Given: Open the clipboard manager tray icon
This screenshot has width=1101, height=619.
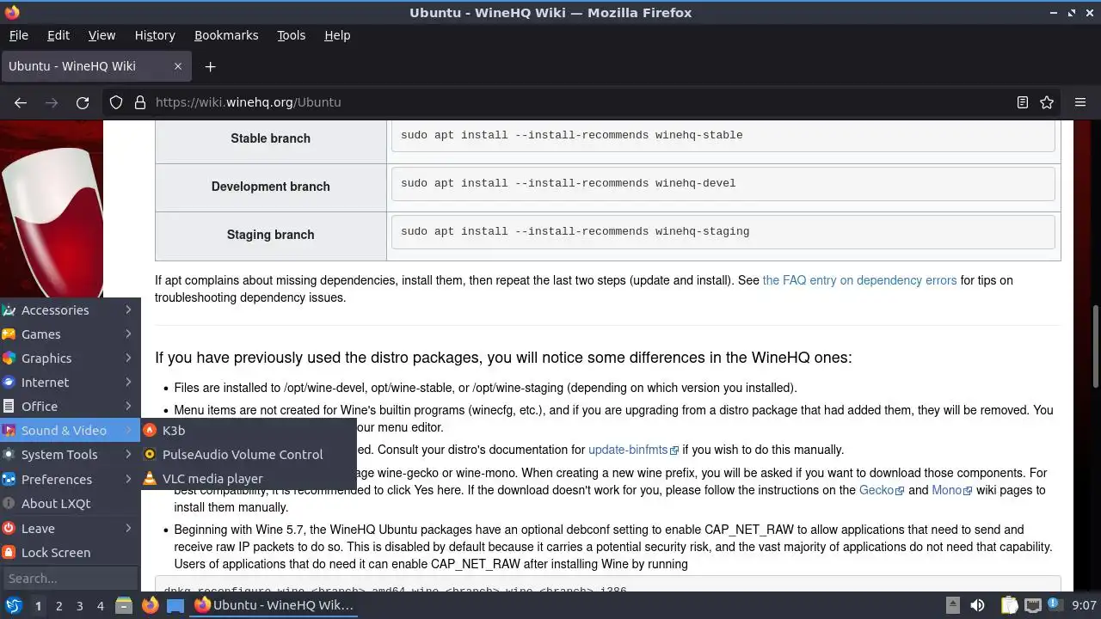Looking at the screenshot, I should click(1009, 605).
